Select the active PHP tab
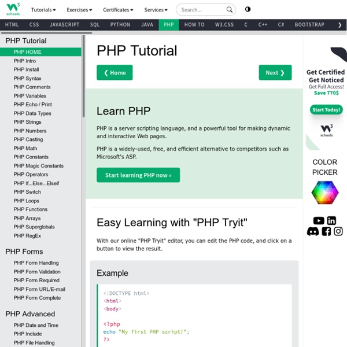This screenshot has height=347, width=347. pyautogui.click(x=169, y=25)
